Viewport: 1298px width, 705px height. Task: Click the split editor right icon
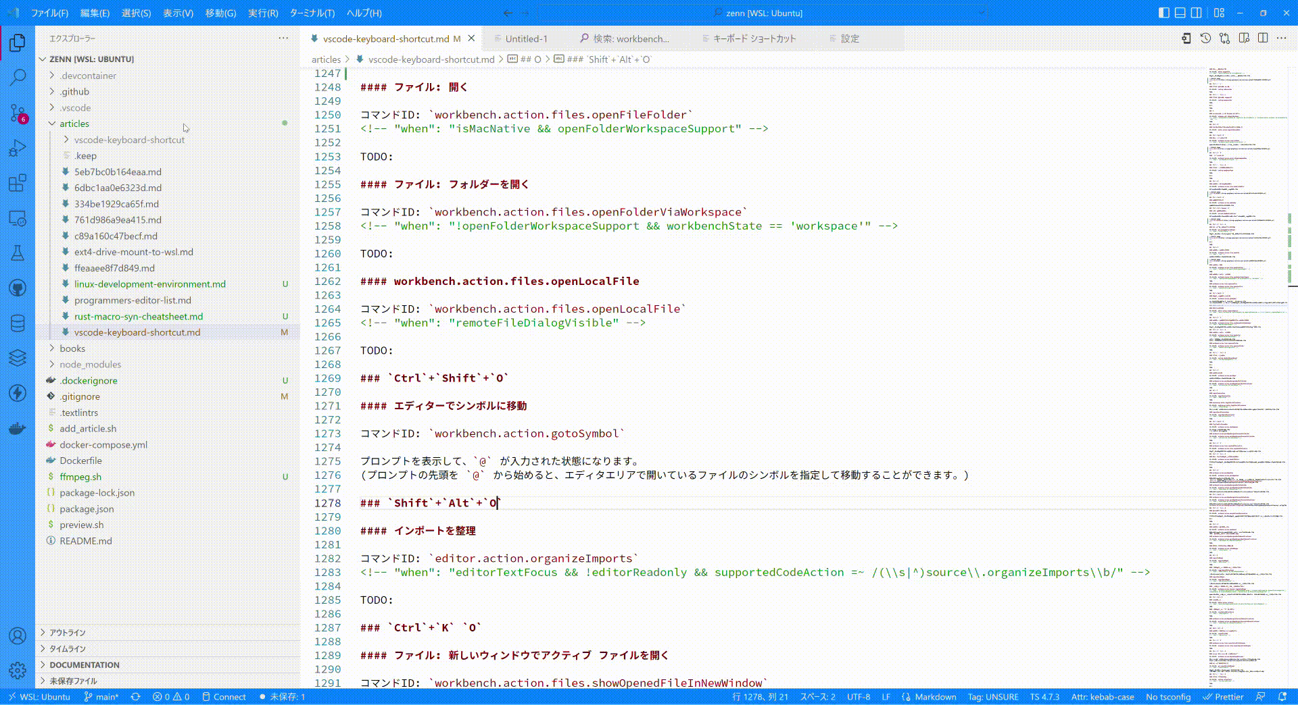(1263, 38)
